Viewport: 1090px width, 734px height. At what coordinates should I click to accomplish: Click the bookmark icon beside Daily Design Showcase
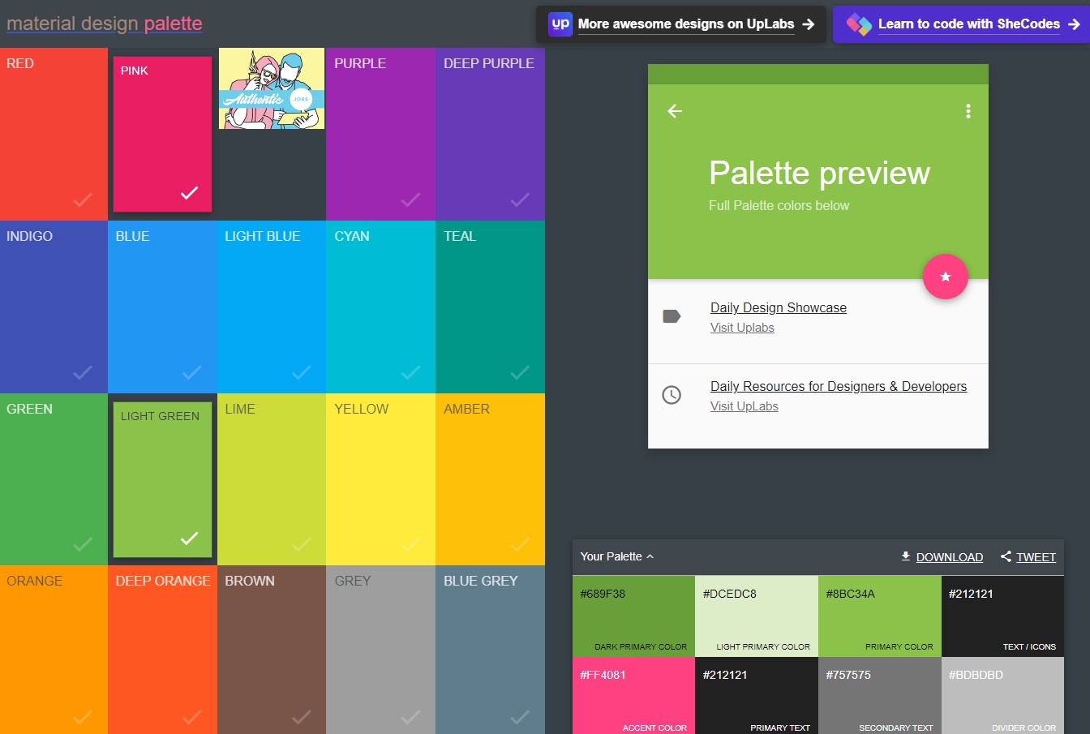672,316
